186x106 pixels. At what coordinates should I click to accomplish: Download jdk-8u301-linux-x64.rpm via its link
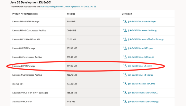coord(140,66)
